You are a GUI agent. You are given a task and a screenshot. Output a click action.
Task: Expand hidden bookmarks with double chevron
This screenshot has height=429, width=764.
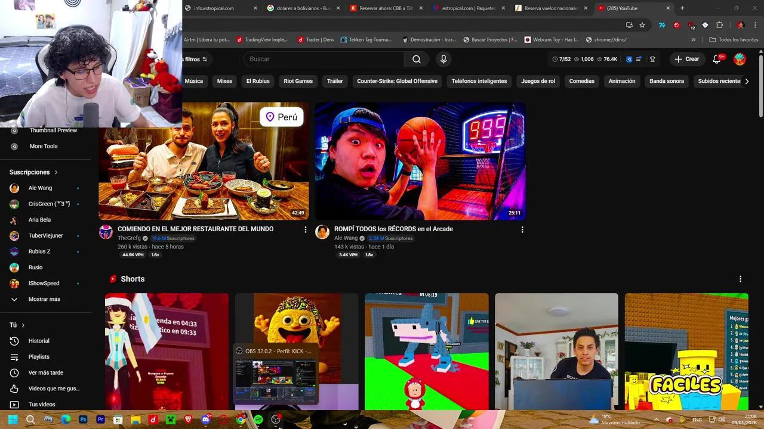[693, 40]
